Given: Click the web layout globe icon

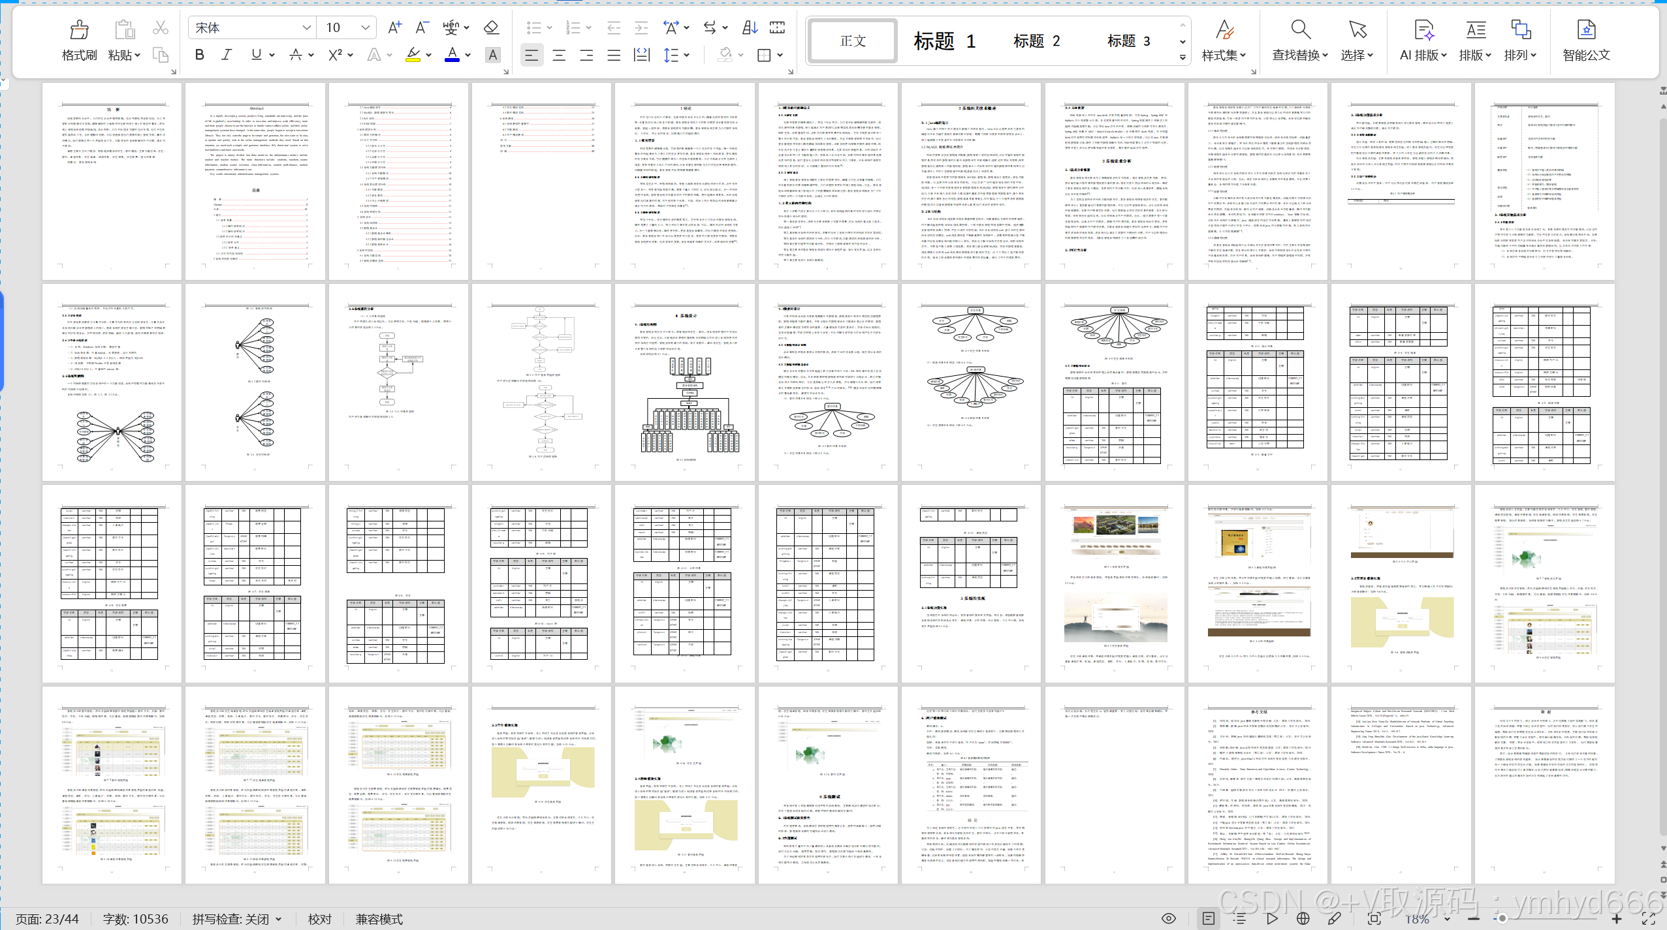Looking at the screenshot, I should point(1303,918).
